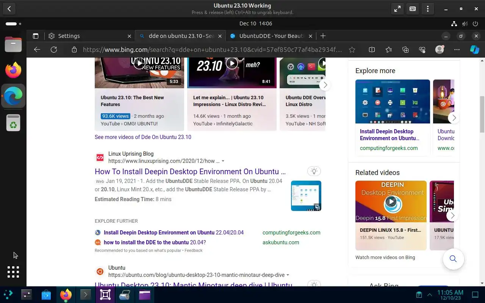Open GNOME Activities overview pill
485x303 pixels.
pyautogui.click(x=13, y=23)
